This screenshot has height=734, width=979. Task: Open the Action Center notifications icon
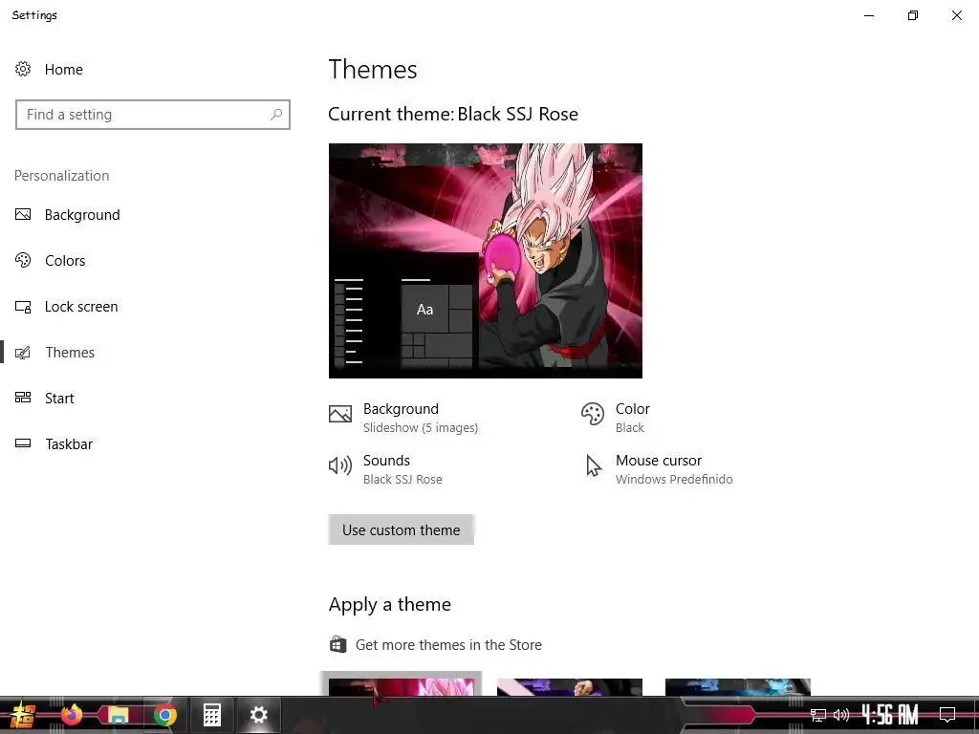click(x=947, y=715)
